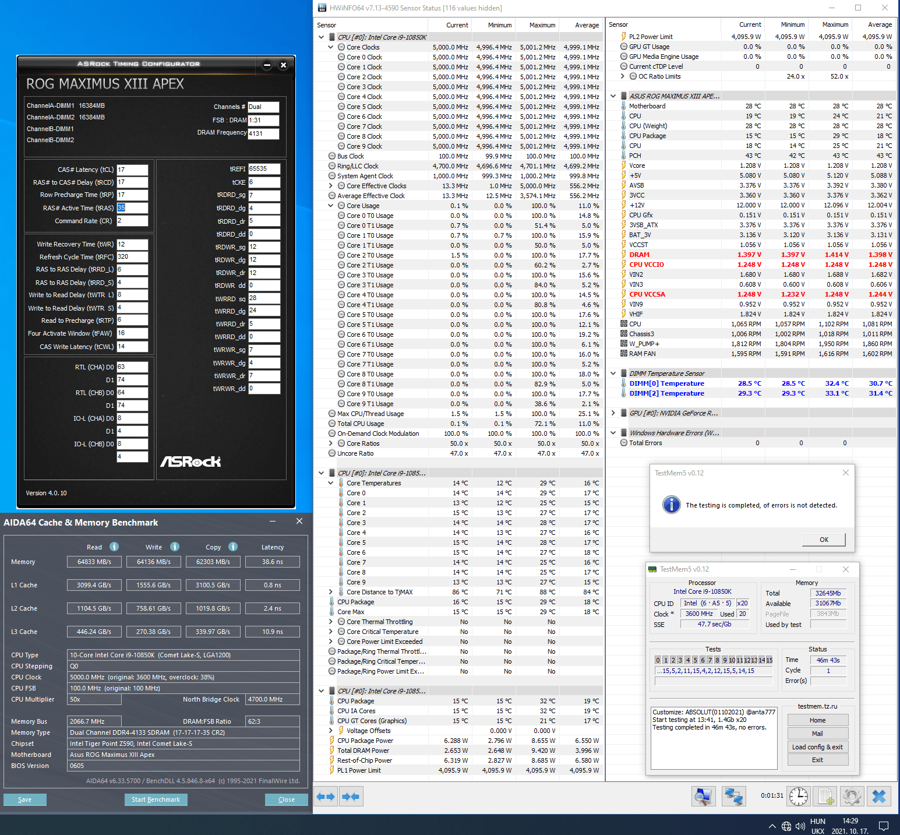This screenshot has height=835, width=900.
Task: Click Maximum column header in left pane
Action: tap(537, 25)
